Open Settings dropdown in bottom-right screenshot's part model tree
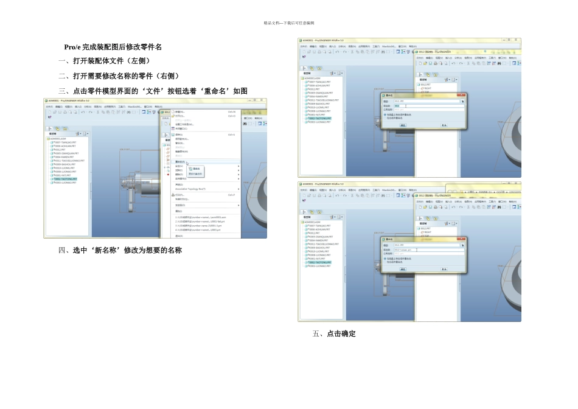 point(448,223)
